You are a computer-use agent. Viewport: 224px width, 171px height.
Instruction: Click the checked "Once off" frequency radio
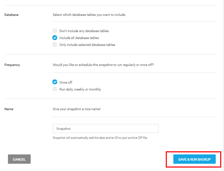pyautogui.click(x=55, y=82)
